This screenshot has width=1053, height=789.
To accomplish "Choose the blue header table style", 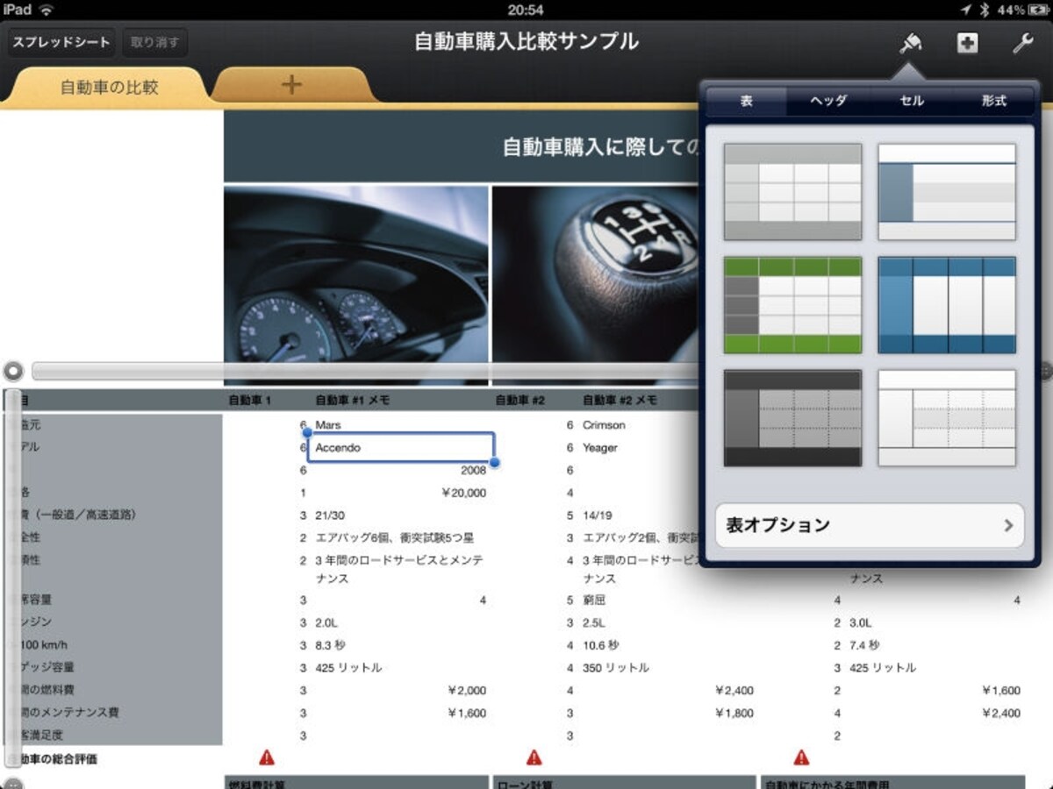I will point(947,305).
